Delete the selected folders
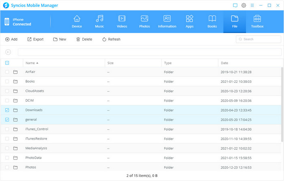 (84, 39)
